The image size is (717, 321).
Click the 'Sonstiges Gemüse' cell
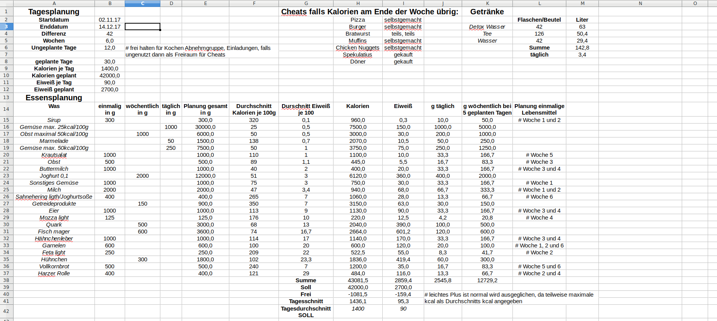(54, 183)
